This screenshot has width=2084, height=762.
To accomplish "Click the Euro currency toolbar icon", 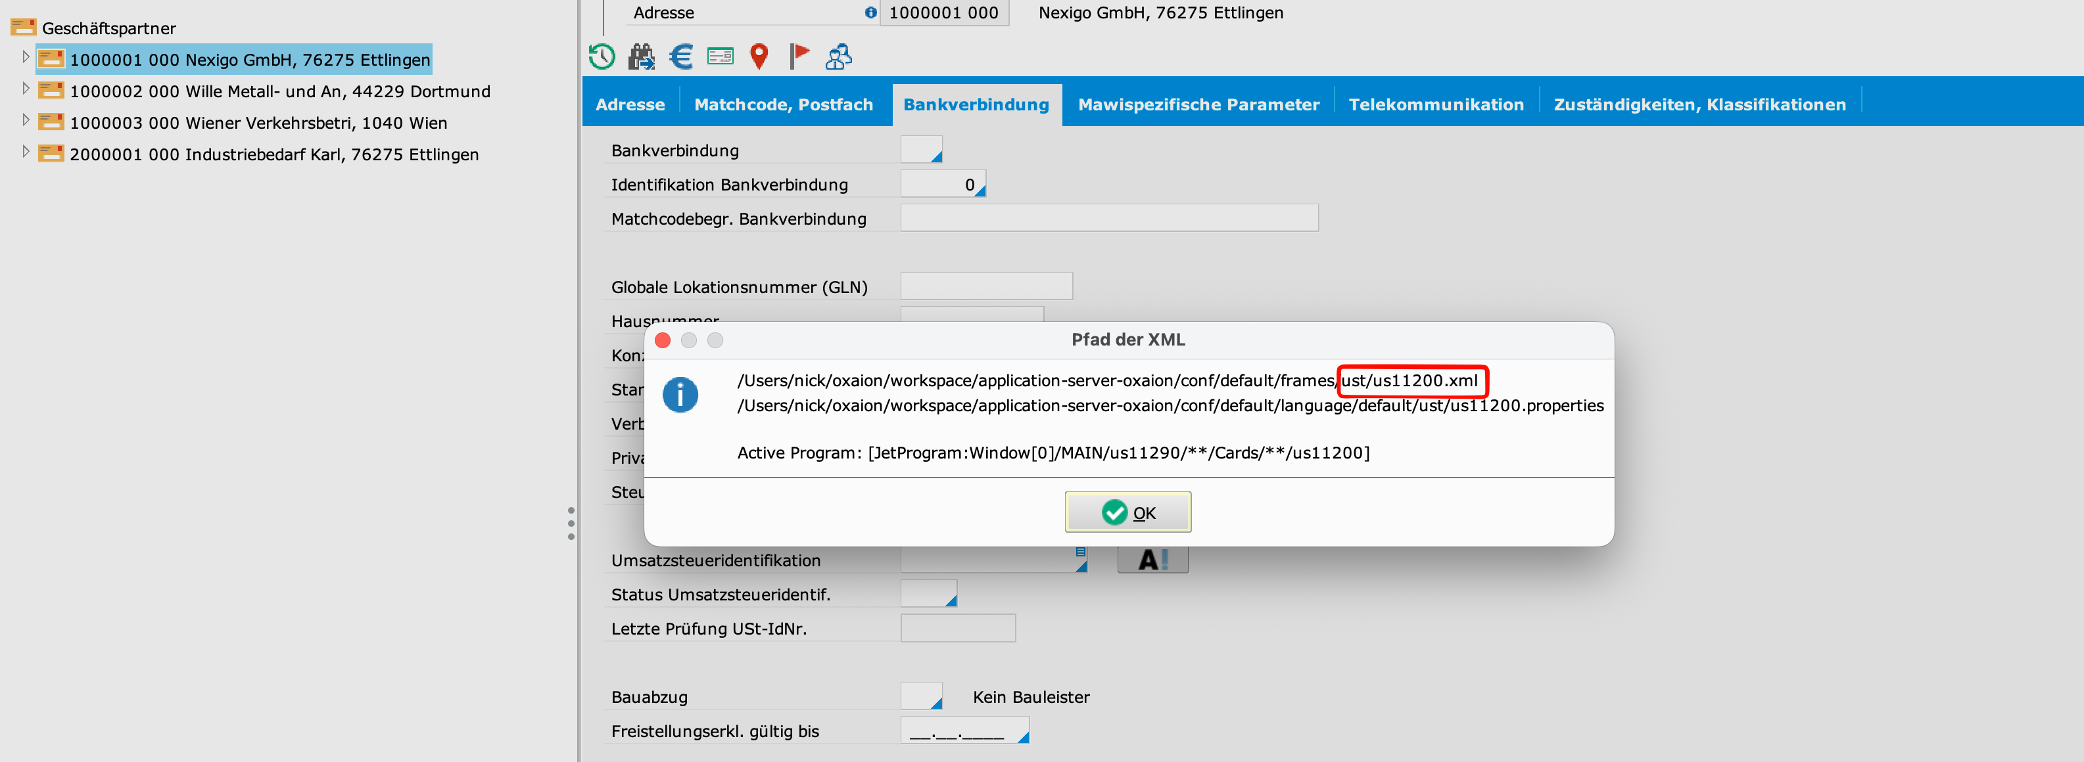I will tap(680, 56).
